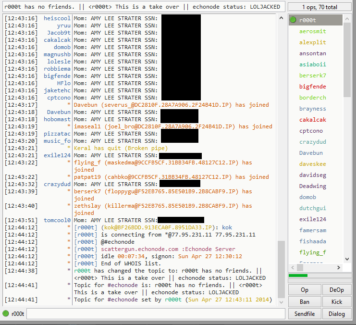This screenshot has width=356, height=325.
Task: Click the chat window scrollbar thumb
Action: (281, 270)
